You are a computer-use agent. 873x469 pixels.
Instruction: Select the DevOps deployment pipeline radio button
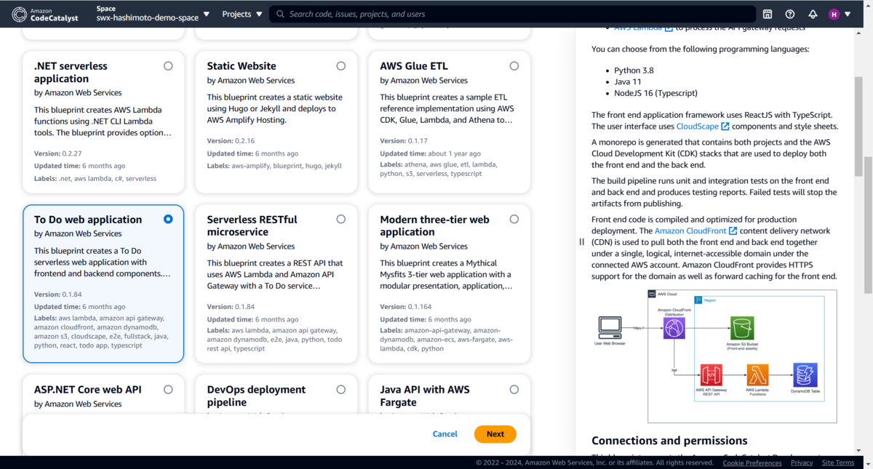click(341, 390)
